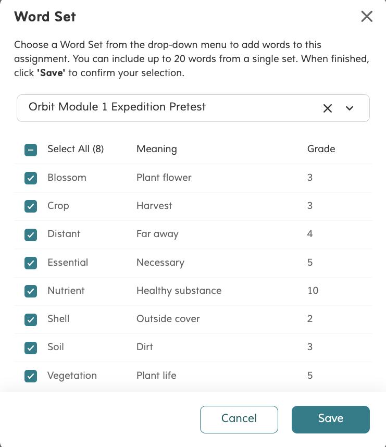Toggle the Nutrient checkbox off
The width and height of the screenshot is (386, 447).
coord(31,291)
